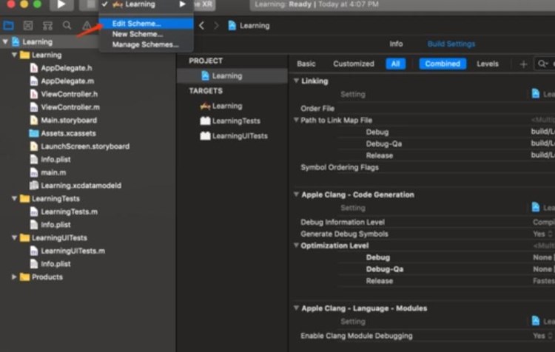Select main.m file

[x=53, y=172]
